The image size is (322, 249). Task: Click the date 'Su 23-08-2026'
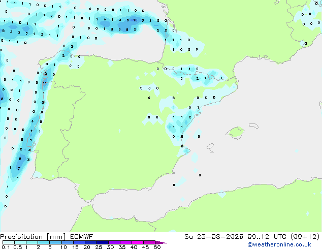pos(214,237)
